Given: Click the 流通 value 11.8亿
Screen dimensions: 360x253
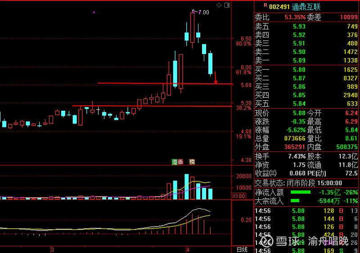Looking at the screenshot, I should 348,165.
